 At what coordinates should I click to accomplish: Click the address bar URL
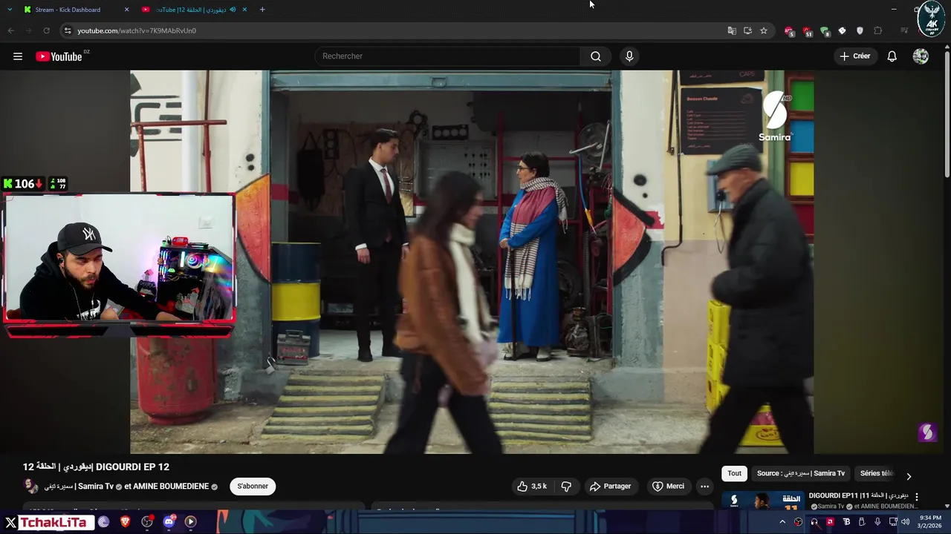point(137,30)
